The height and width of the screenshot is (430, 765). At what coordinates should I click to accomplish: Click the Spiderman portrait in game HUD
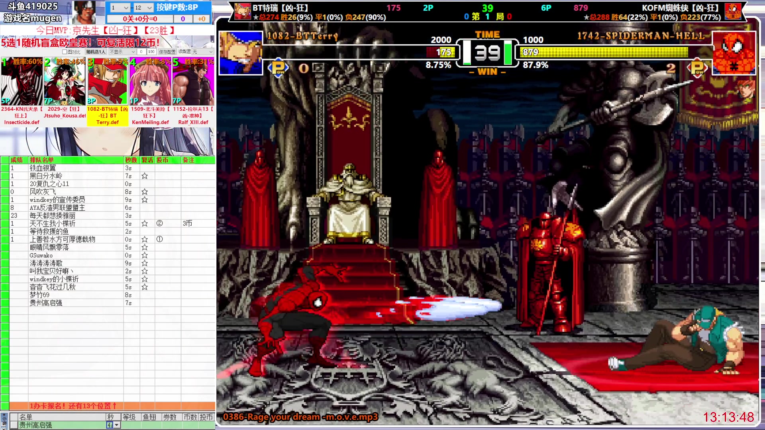(734, 53)
